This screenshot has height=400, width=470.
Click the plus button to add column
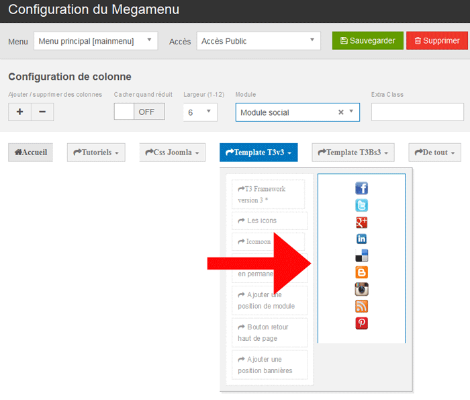click(x=19, y=112)
